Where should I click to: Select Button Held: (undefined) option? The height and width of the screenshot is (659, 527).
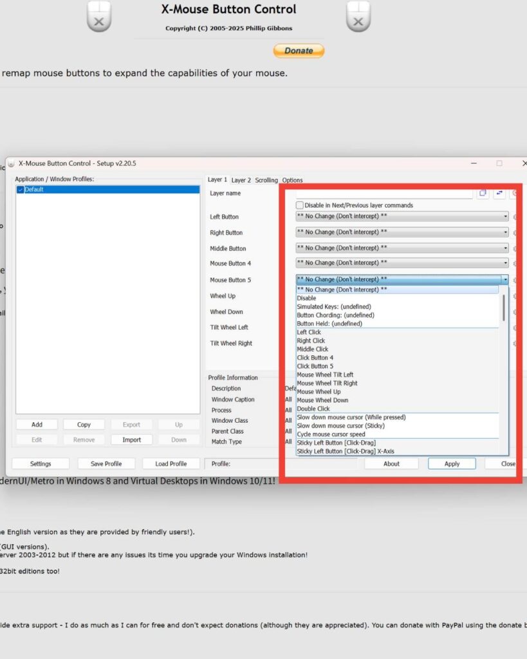click(397, 324)
